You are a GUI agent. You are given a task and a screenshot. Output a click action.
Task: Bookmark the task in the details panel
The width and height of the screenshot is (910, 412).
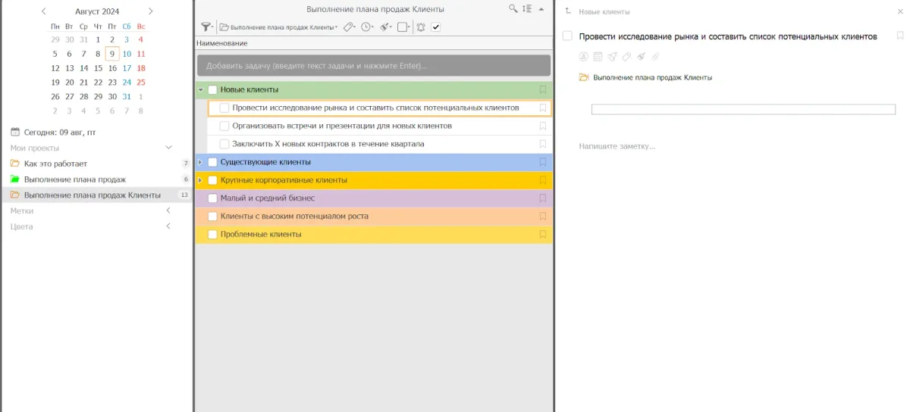click(900, 36)
